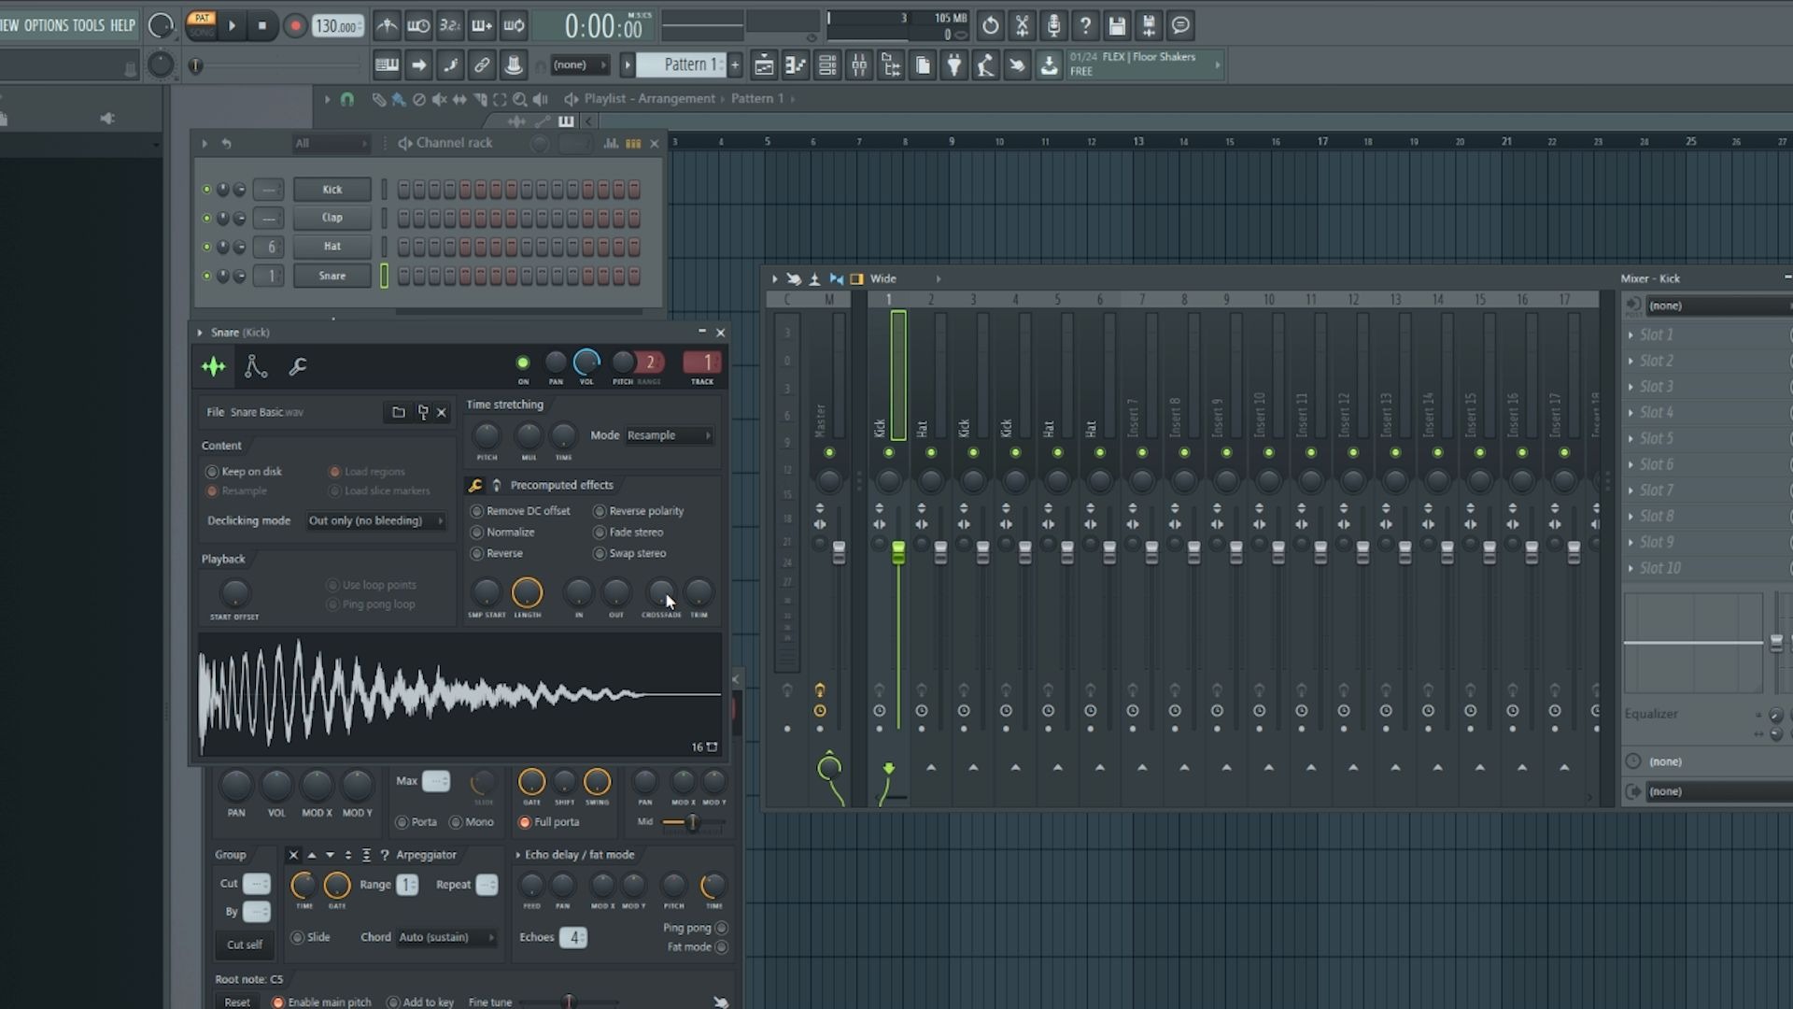Toggle Keep on disk option
This screenshot has height=1009, width=1793.
[x=244, y=472]
